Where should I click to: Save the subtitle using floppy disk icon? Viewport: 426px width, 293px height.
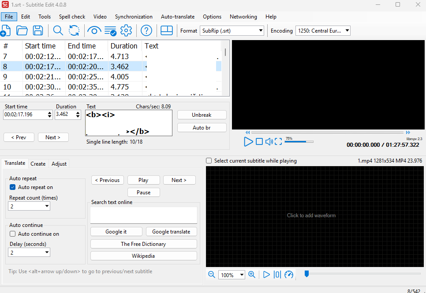click(x=38, y=30)
